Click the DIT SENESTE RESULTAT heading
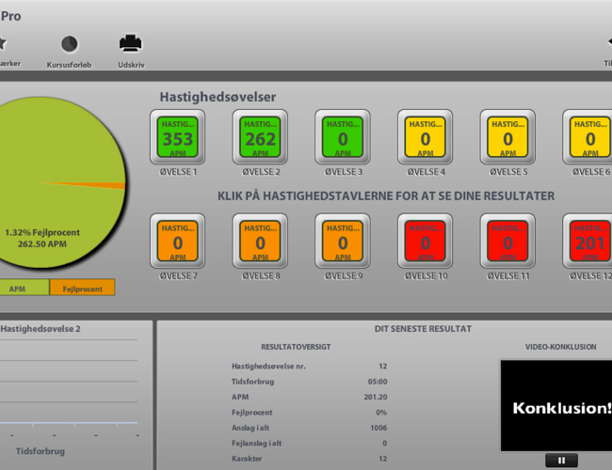The image size is (612, 470). [x=423, y=329]
